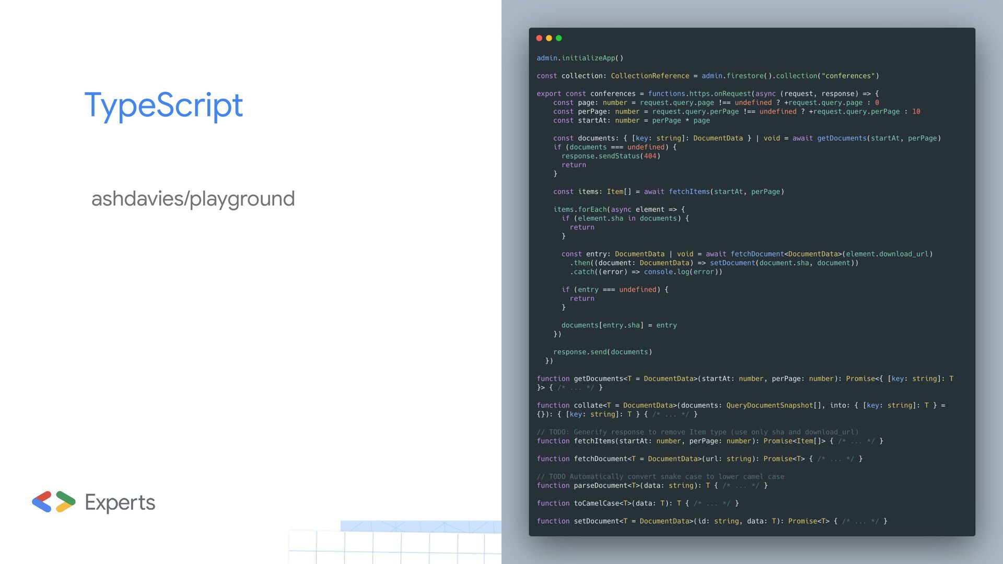This screenshot has height=564, width=1003.
Task: Click the red close dot in code window
Action: tap(539, 38)
